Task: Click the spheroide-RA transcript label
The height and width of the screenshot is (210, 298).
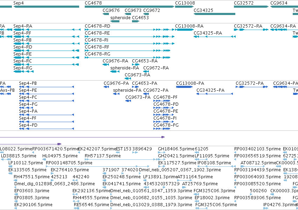Action: click(125, 68)
